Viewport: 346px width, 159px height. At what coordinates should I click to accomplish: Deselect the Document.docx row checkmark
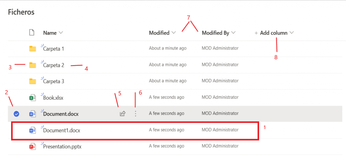point(16,114)
